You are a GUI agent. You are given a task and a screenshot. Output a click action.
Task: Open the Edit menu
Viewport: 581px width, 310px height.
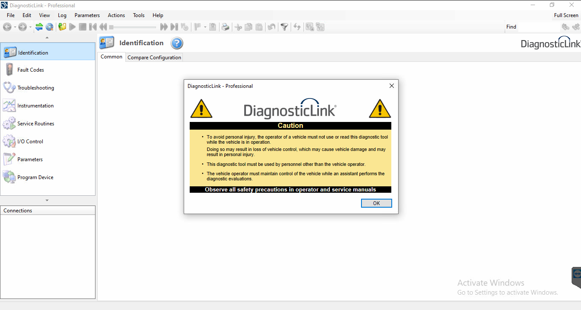click(27, 15)
